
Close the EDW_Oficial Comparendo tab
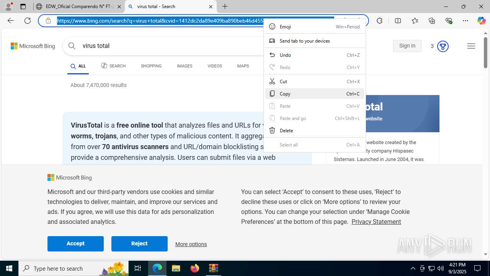[119, 7]
